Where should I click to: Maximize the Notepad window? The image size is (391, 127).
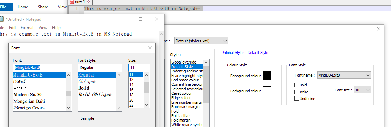point(141,19)
